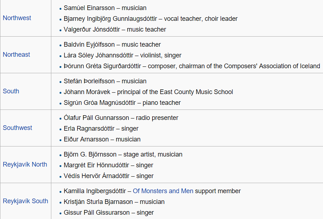
Task: Open the Of Monsters and Men link
Action: coord(163,191)
